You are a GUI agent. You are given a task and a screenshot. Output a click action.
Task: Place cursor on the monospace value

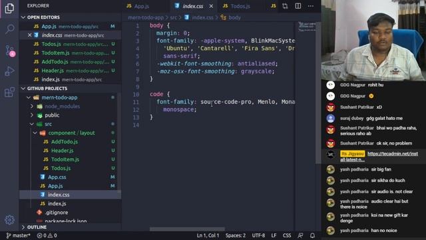click(178, 109)
